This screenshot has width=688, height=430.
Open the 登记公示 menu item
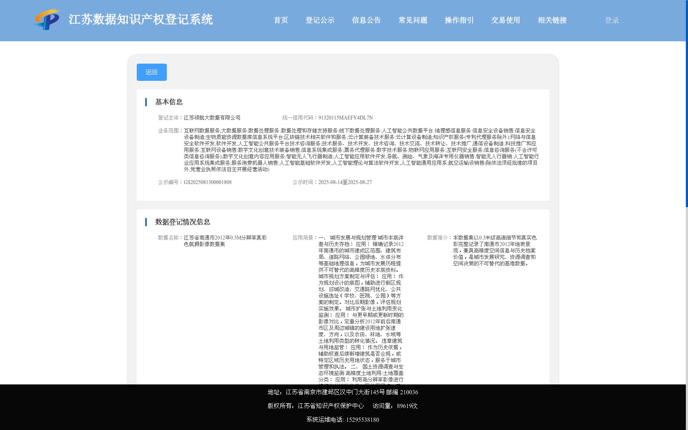320,20
